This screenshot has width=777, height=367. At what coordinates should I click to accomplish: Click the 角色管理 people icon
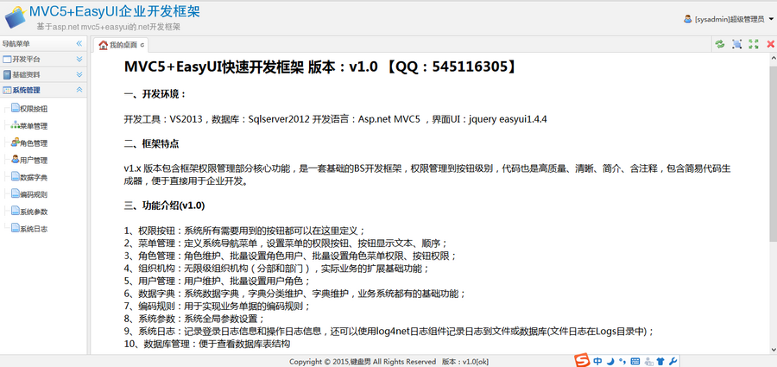pyautogui.click(x=15, y=142)
